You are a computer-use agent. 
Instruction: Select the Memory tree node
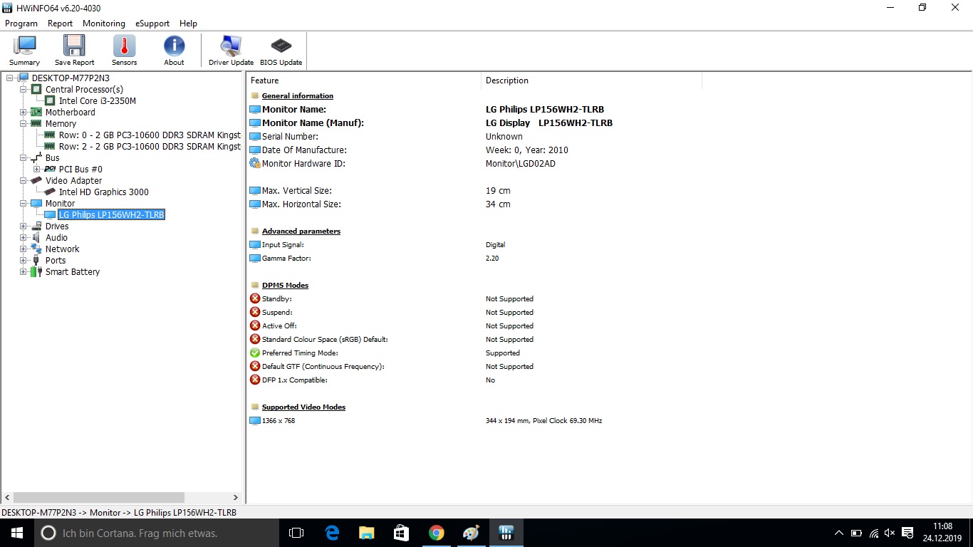pyautogui.click(x=61, y=124)
